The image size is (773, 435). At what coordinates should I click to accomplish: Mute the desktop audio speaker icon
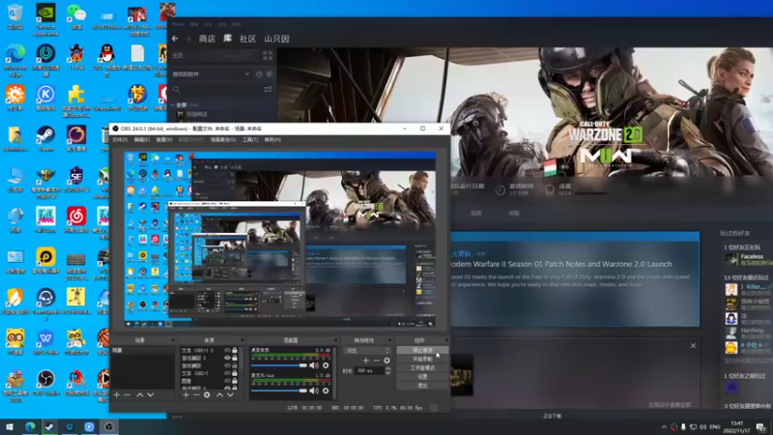[313, 365]
